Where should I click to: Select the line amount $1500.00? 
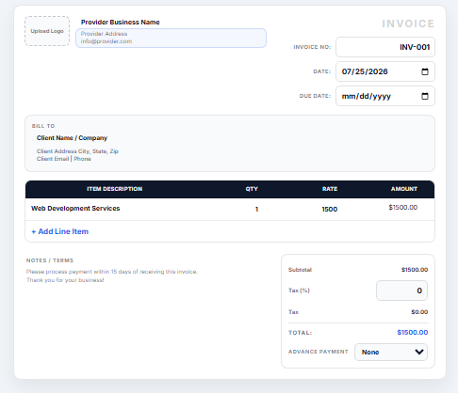403,208
